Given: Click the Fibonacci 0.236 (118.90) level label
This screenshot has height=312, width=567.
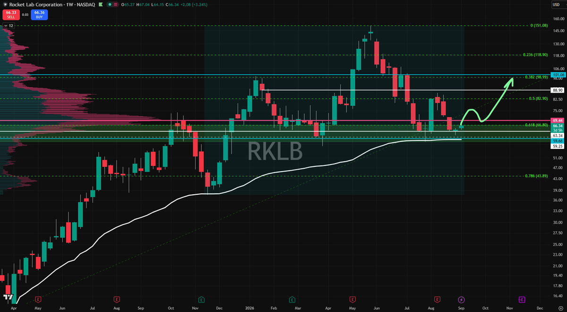Looking at the screenshot, I should pos(535,55).
